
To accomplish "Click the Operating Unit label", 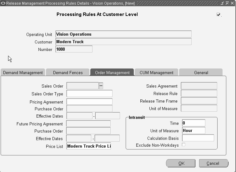I will tap(39, 34).
